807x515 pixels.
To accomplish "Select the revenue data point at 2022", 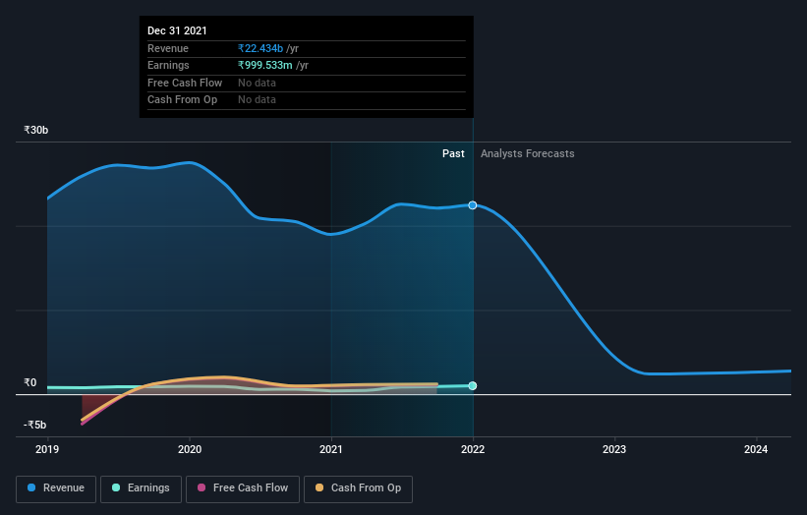I will coord(473,205).
